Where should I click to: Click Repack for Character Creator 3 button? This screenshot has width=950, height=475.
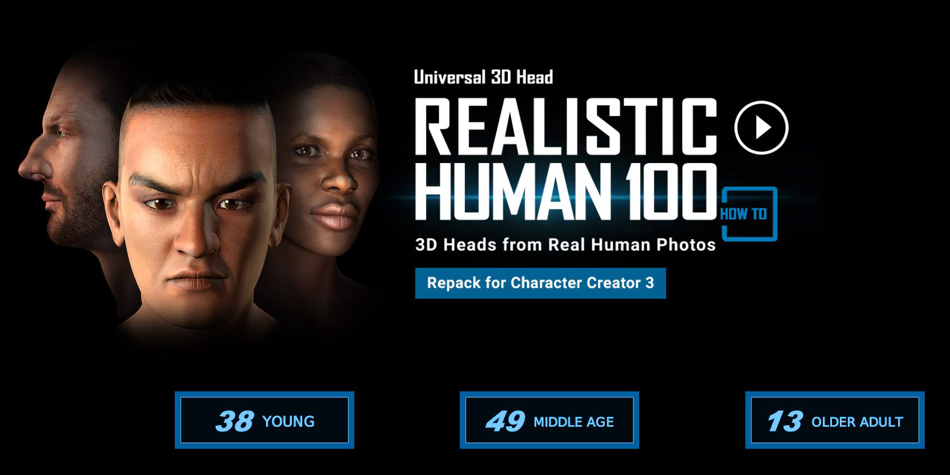(x=541, y=283)
